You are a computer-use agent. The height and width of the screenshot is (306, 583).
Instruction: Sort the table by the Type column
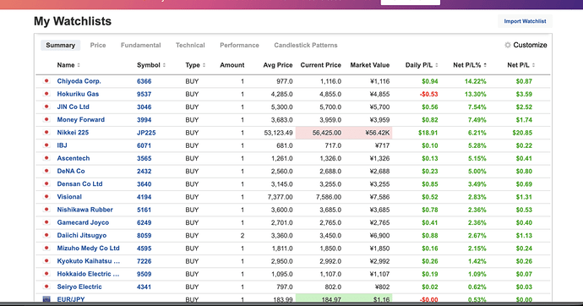[195, 65]
